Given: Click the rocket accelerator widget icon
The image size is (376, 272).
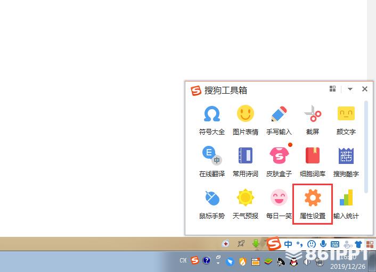Looking at the screenshot, I should point(241,244).
